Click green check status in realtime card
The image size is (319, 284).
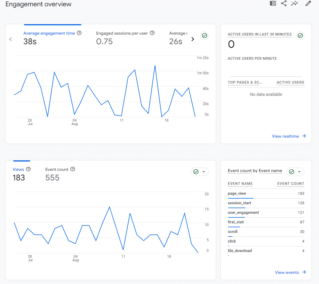coord(300,36)
